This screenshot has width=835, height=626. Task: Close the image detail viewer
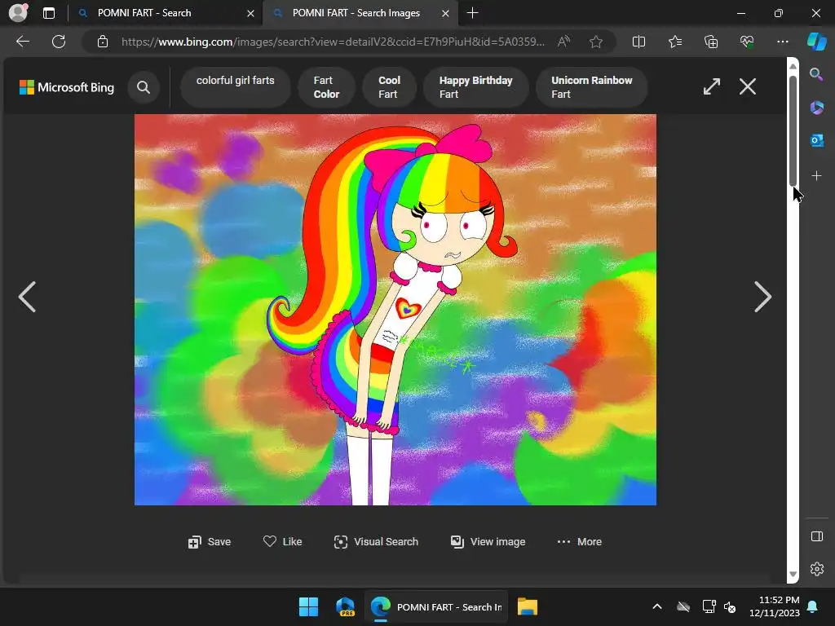(x=748, y=86)
